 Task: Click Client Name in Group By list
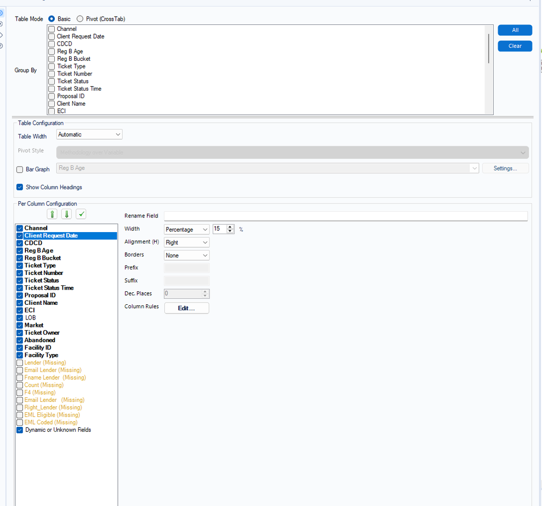[71, 104]
